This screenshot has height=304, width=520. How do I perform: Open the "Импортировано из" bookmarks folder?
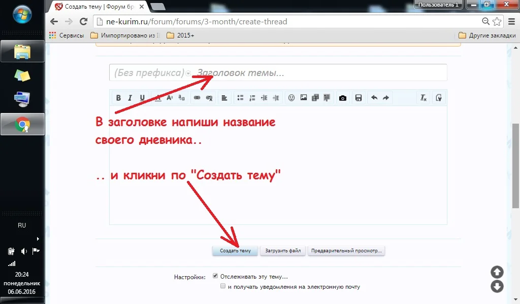125,35
